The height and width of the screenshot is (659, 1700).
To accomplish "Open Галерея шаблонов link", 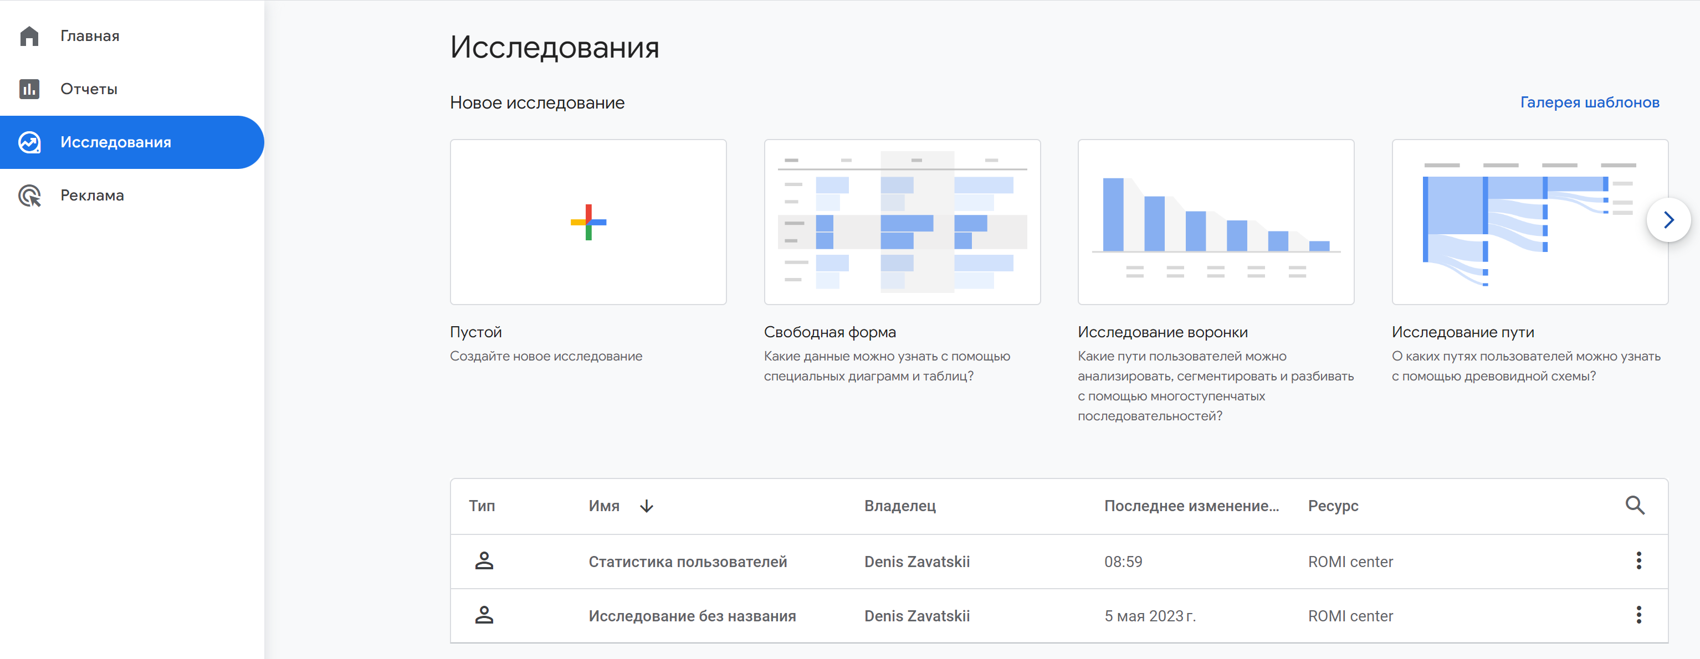I will (1589, 102).
